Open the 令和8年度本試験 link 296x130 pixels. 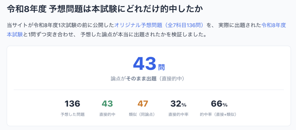[274, 25]
